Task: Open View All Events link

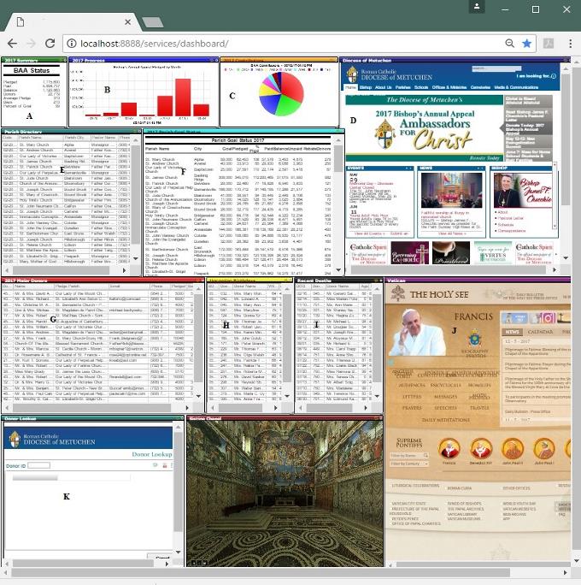Action: (370, 233)
